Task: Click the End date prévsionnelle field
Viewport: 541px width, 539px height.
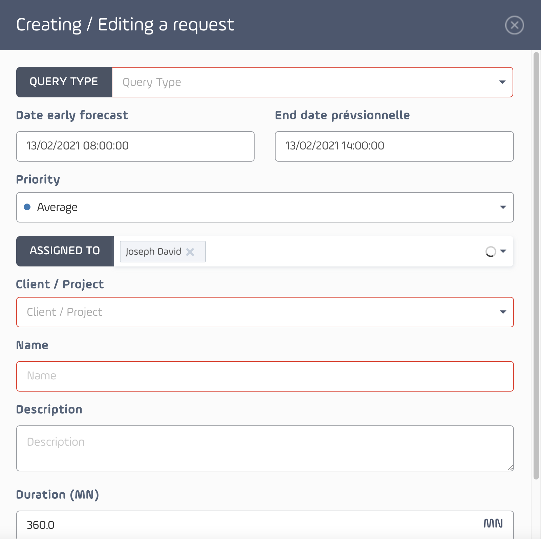Action: 394,146
